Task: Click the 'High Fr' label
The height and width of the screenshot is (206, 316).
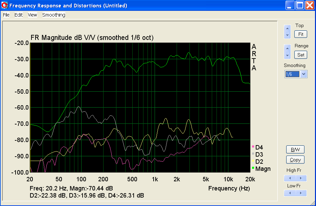Action: click(x=294, y=170)
